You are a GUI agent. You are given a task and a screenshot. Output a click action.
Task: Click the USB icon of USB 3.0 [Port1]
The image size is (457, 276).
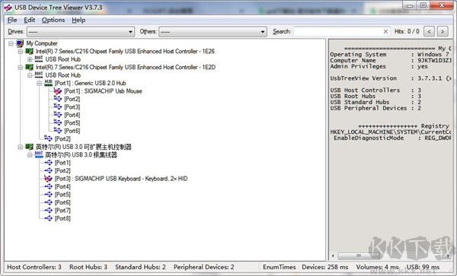coord(48,163)
